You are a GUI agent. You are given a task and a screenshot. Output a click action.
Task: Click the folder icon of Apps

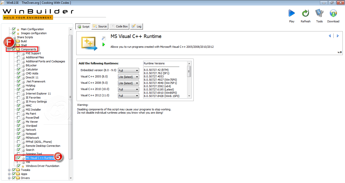coord(18,174)
